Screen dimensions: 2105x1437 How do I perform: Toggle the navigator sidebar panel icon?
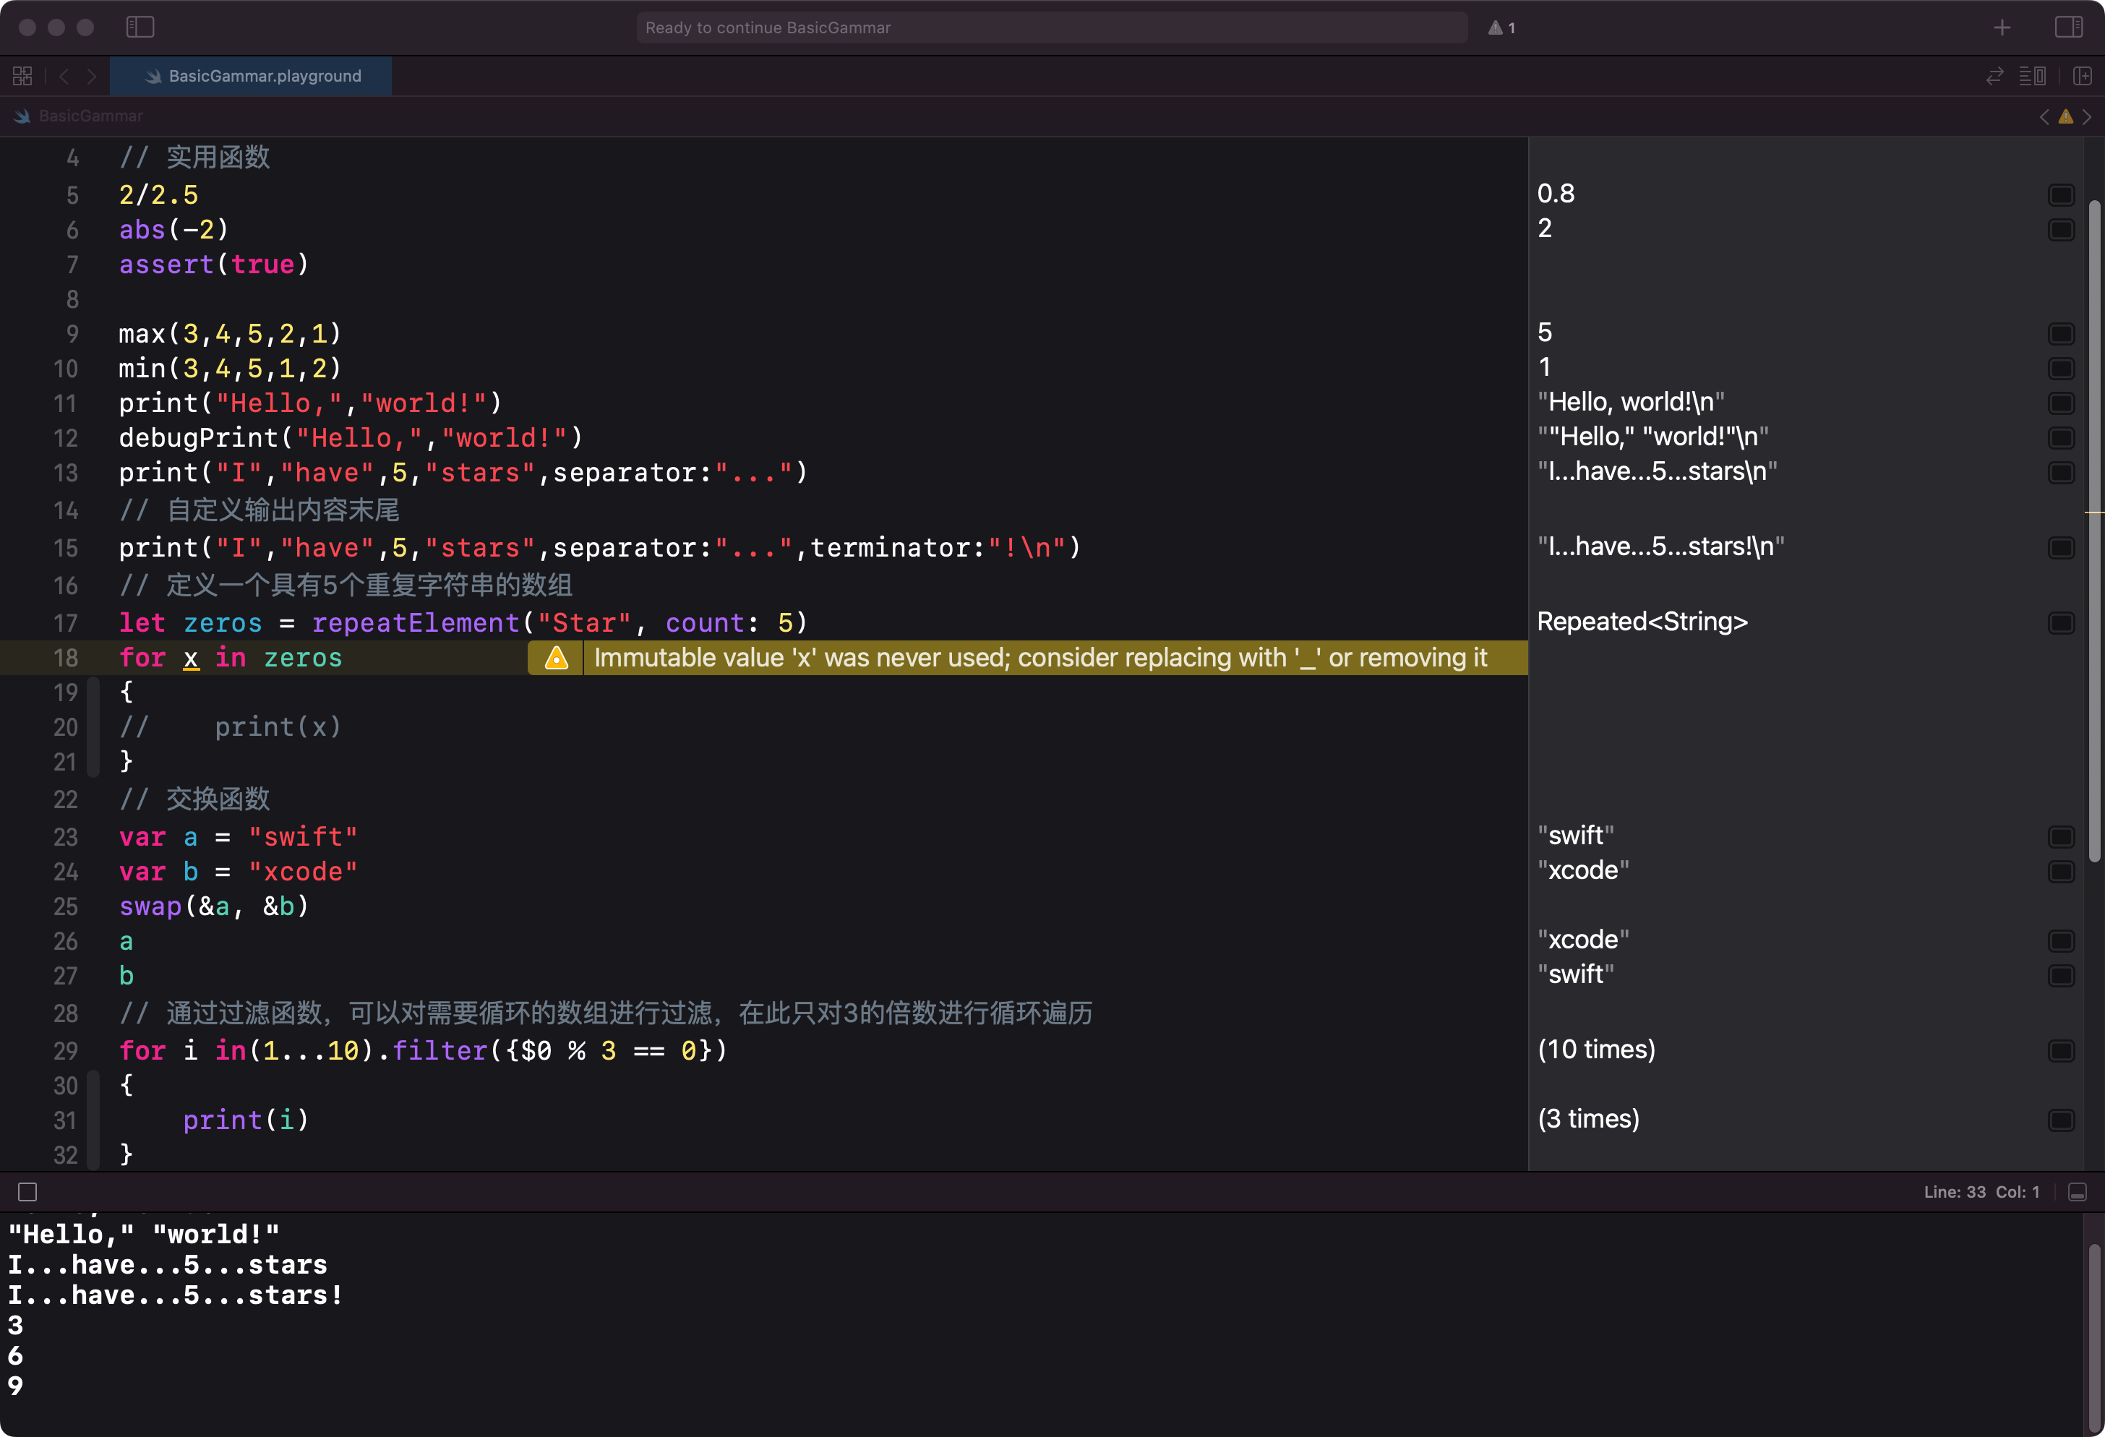click(140, 27)
